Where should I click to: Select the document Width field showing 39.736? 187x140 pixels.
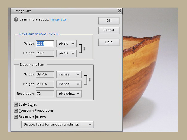(x=45, y=75)
